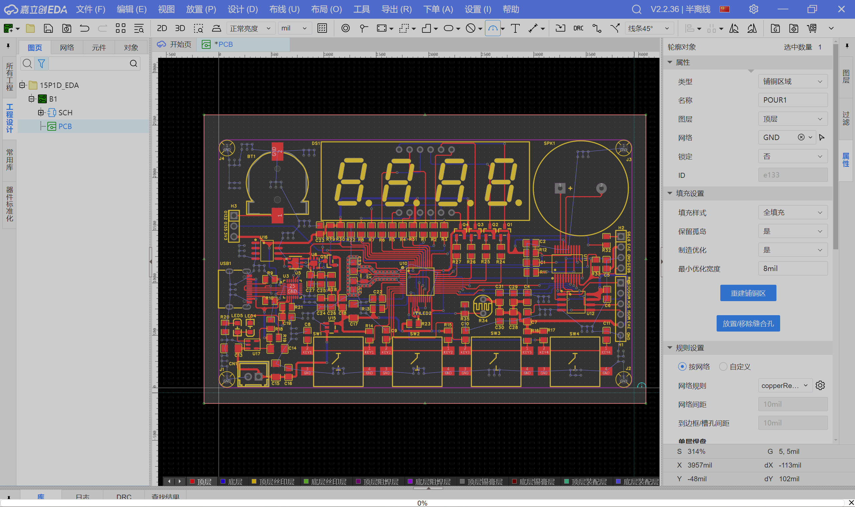Select the 按网络 radio button
Screen dimensions: 855x507
point(682,367)
